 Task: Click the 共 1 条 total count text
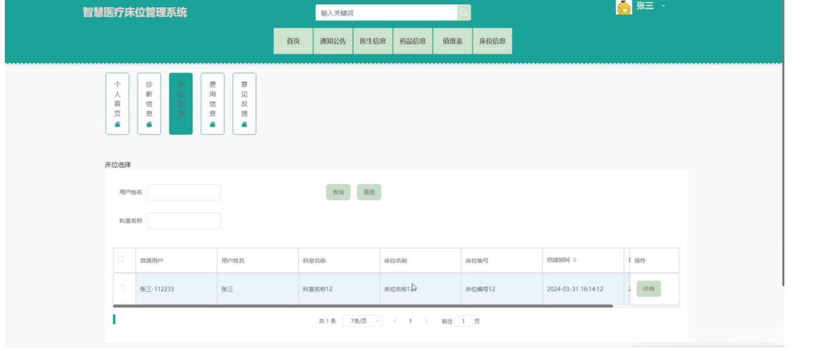327,321
